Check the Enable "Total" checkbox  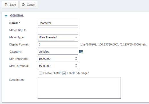[x=40, y=73]
